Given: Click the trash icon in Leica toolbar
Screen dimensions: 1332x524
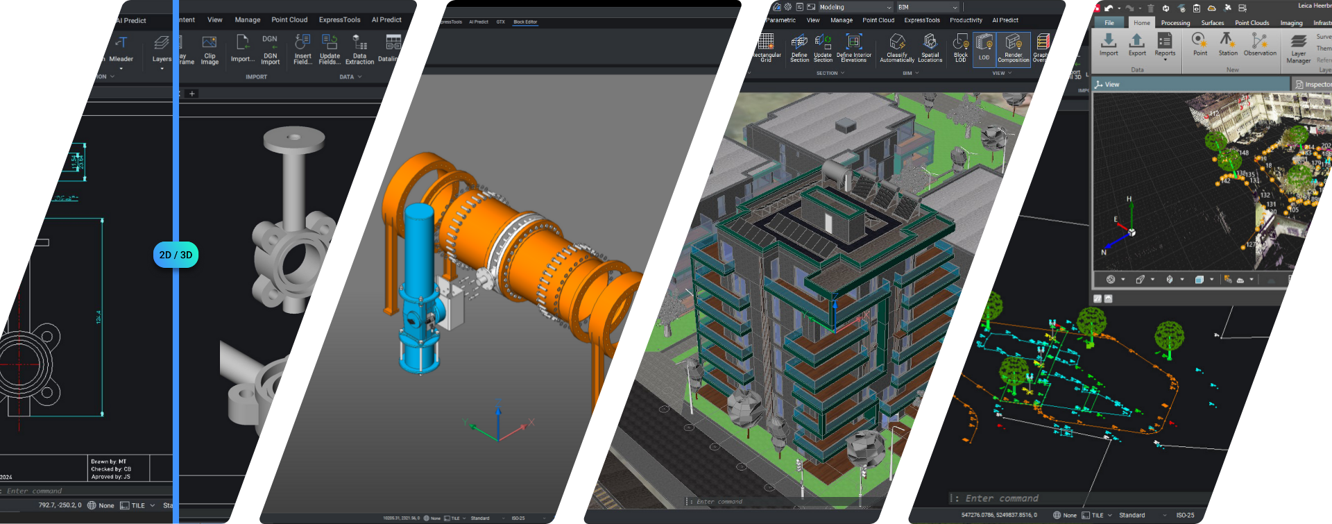Looking at the screenshot, I should click(x=1150, y=8).
